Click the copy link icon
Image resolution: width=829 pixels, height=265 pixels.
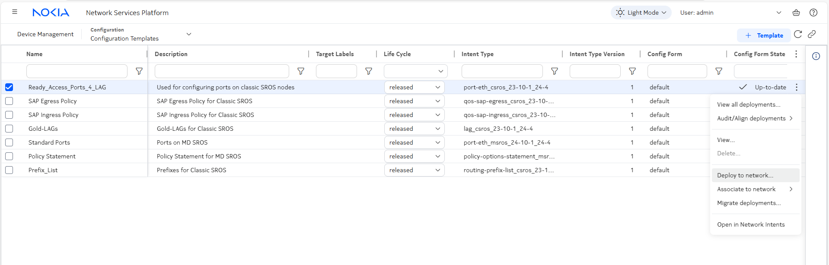[x=812, y=35]
